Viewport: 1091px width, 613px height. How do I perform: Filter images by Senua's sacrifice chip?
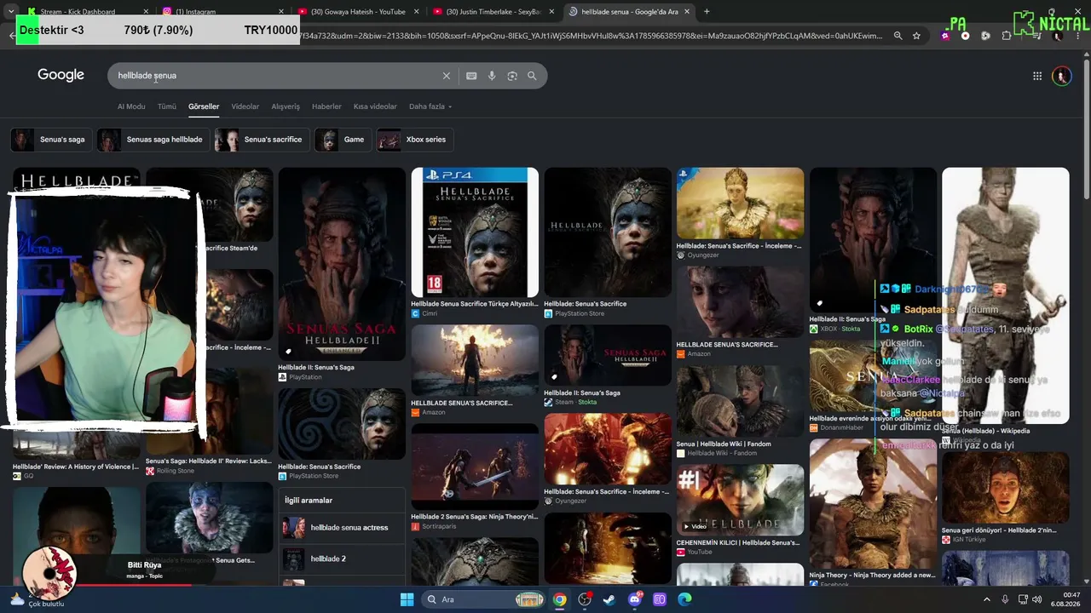point(262,140)
